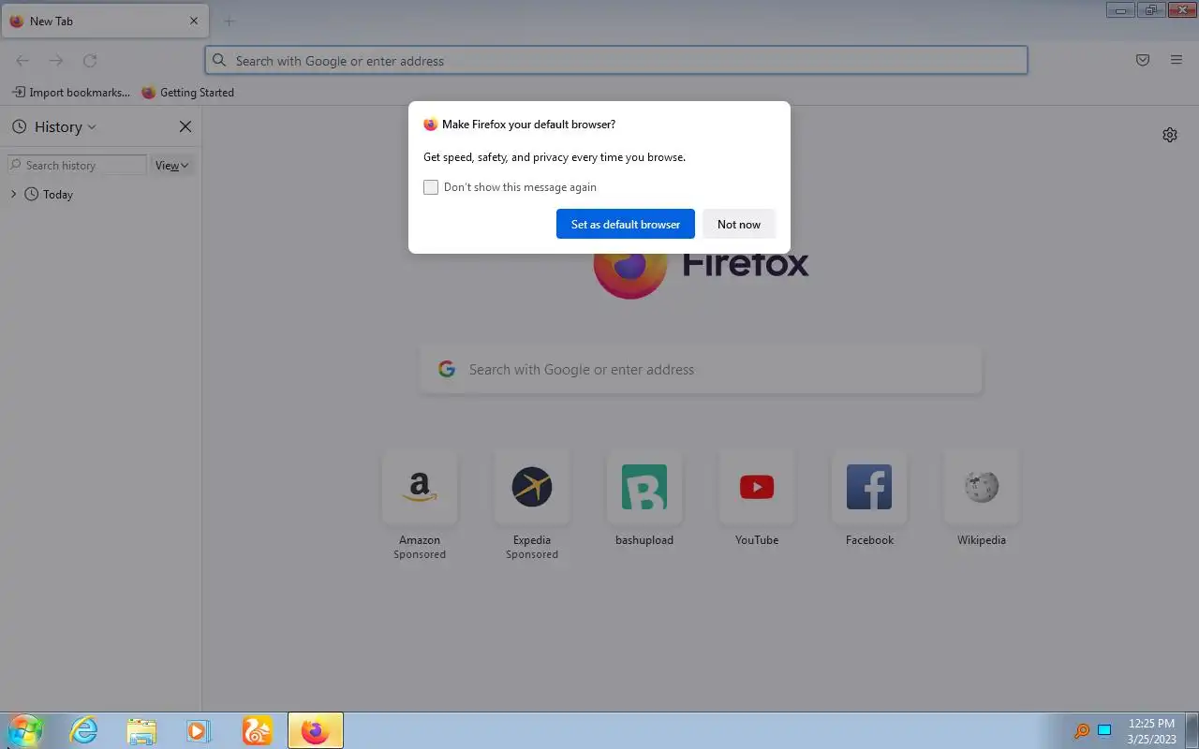
Task: Open the View dropdown in sidebar
Action: tap(172, 165)
